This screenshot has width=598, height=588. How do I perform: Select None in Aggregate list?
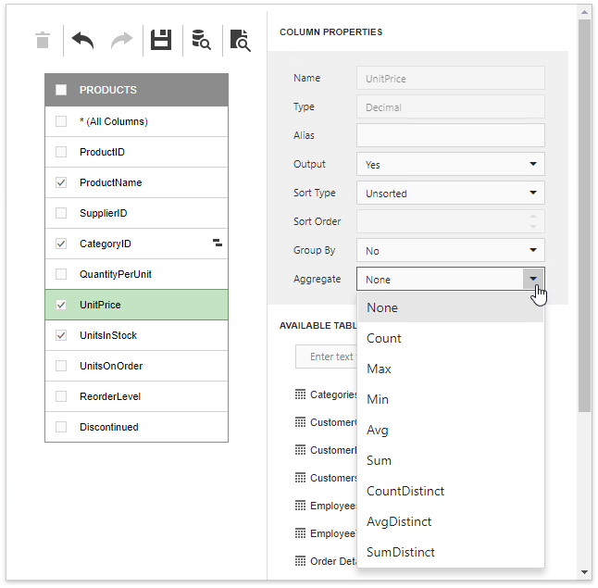(x=451, y=307)
